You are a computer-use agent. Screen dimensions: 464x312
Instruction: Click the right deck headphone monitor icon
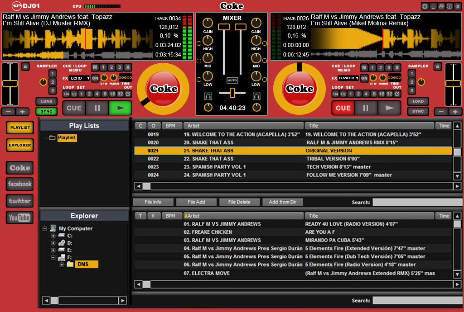(x=256, y=96)
